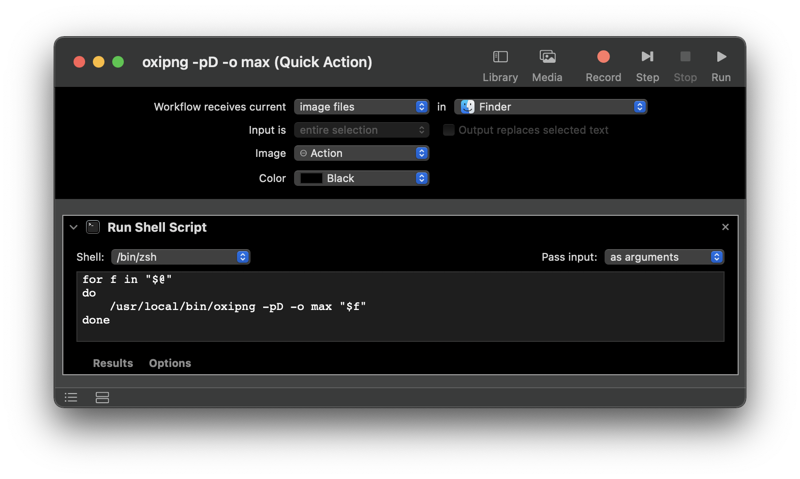Viewport: 800px width, 479px height.
Task: Open the Media browser
Action: pos(547,66)
